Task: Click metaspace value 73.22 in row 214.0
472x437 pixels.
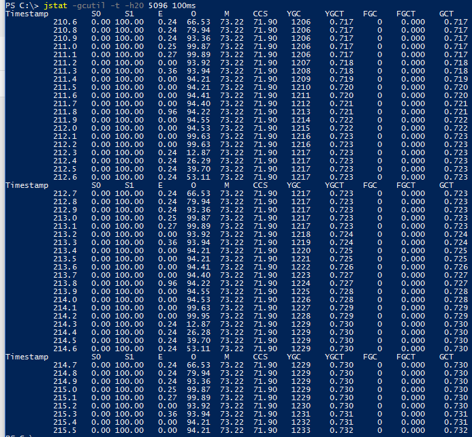Action: pos(232,300)
